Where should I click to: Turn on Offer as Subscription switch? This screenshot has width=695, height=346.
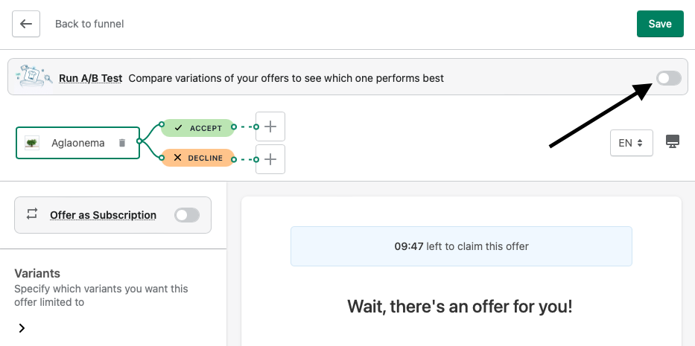187,215
